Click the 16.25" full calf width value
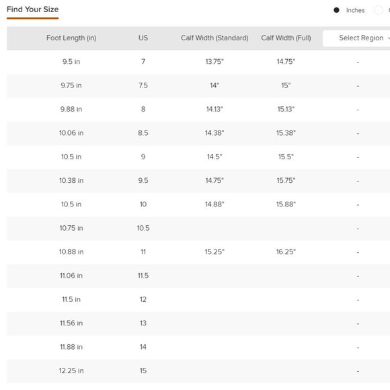The height and width of the screenshot is (390, 390). 286,251
